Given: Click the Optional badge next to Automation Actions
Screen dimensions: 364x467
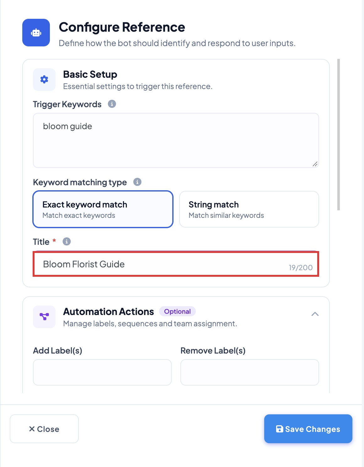Looking at the screenshot, I should (x=177, y=311).
